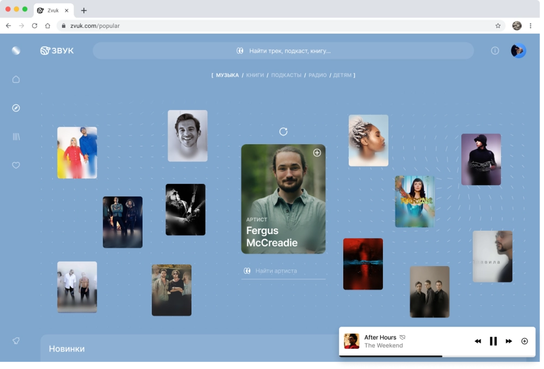544x369 pixels.
Task: Add Fergus McCreadie with plus icon
Action: coord(317,153)
